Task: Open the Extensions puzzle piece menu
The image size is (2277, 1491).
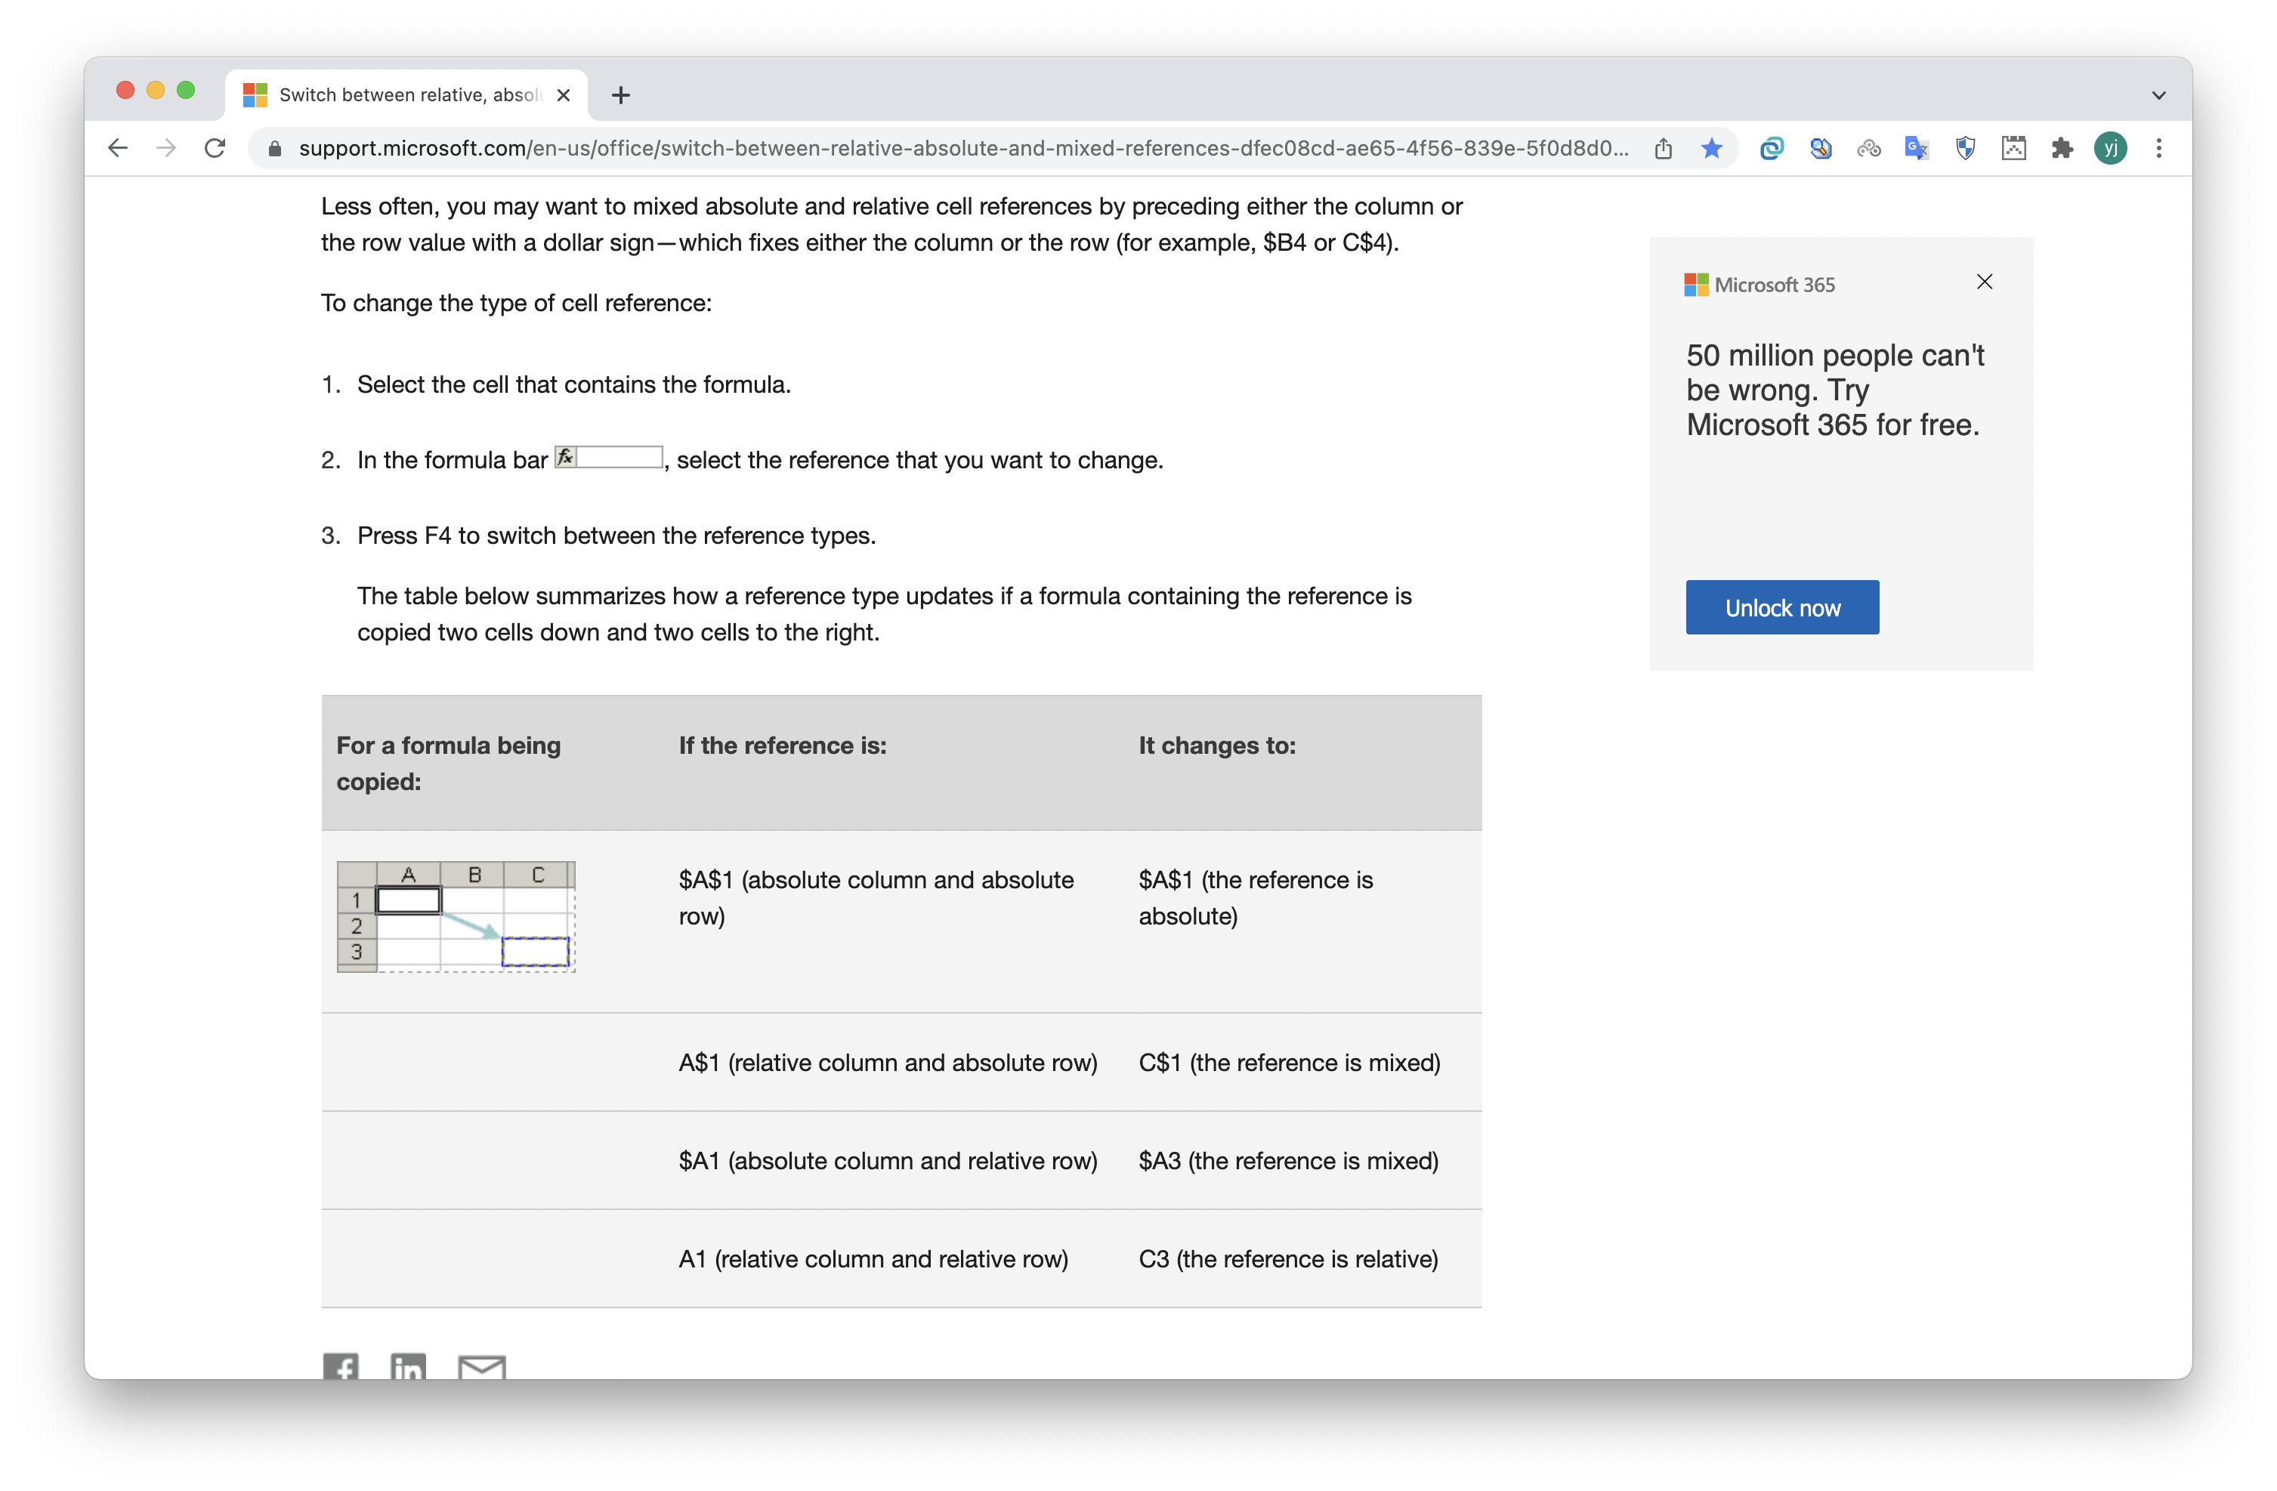Action: pos(2062,148)
